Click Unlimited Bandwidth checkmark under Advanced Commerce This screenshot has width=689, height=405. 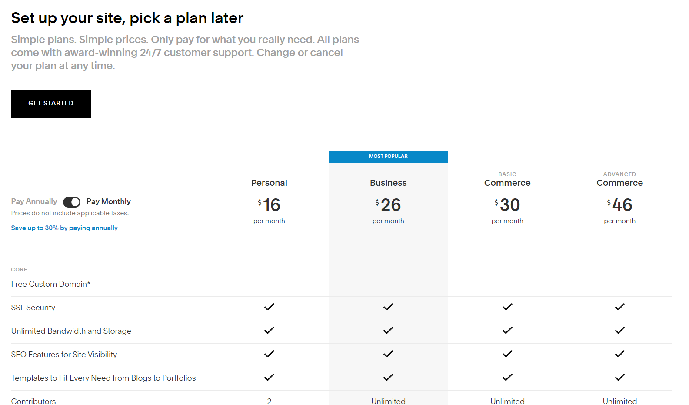[619, 331]
